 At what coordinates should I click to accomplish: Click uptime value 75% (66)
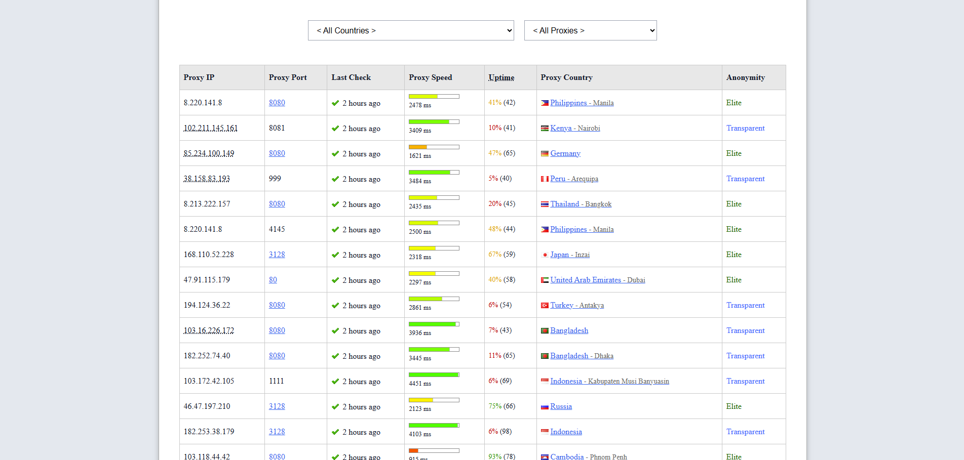[502, 406]
